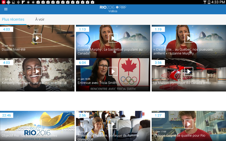Tap the red CBC notification icon
Image resolution: width=226 pixels, height=141 pixels.
pos(3,2)
